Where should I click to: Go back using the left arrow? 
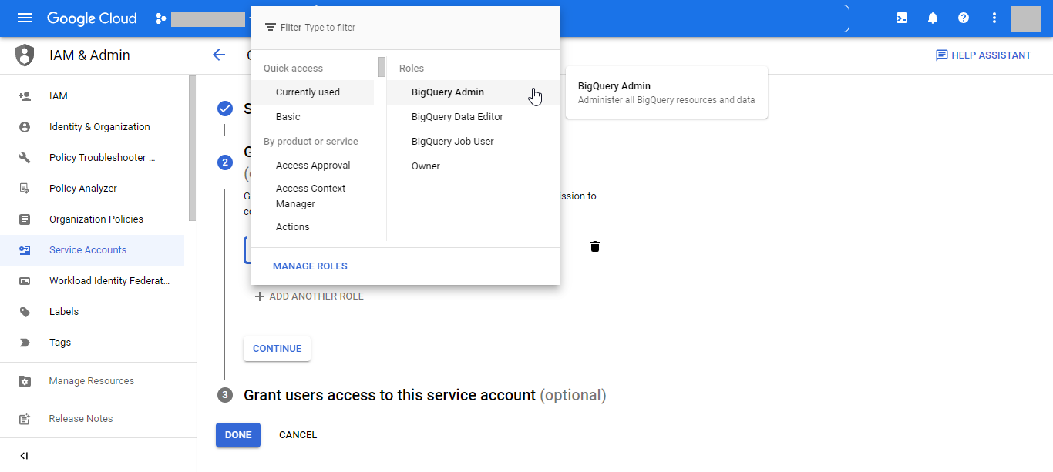(219, 55)
